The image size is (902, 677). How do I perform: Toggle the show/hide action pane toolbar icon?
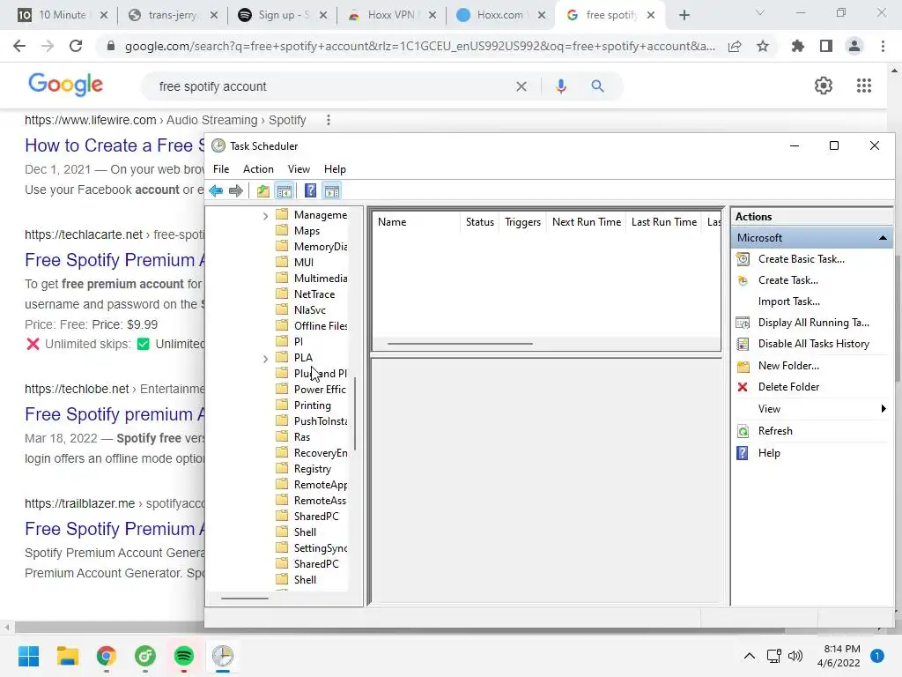[x=332, y=190]
